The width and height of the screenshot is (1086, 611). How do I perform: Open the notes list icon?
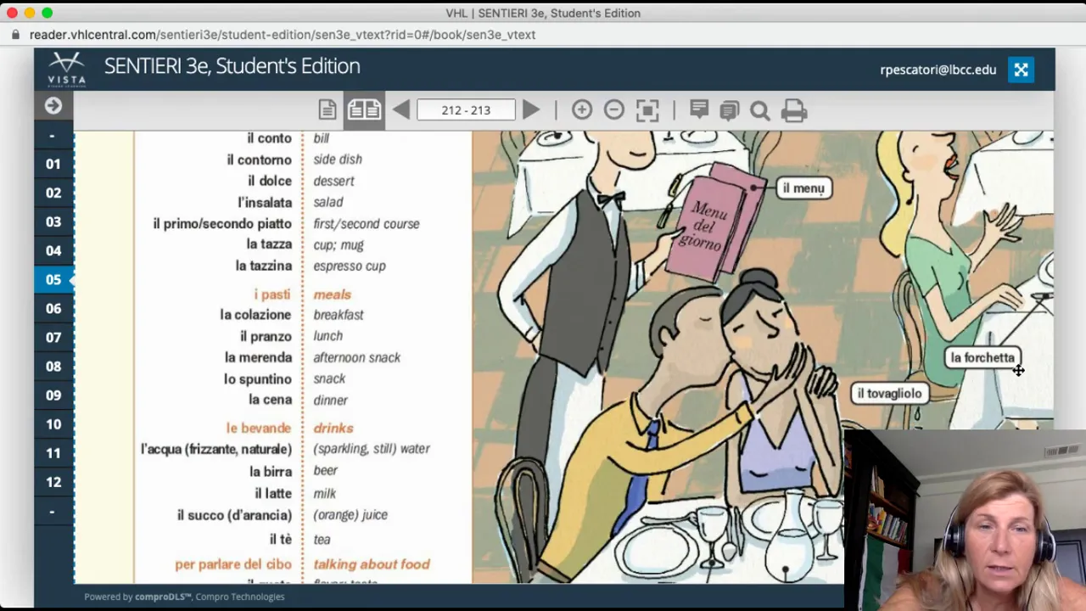(x=729, y=110)
